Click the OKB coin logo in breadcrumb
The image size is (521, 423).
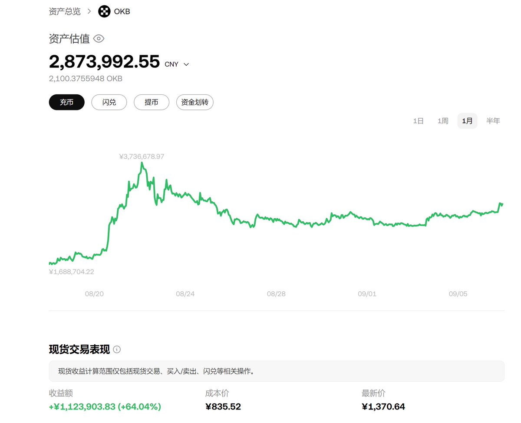coord(104,11)
